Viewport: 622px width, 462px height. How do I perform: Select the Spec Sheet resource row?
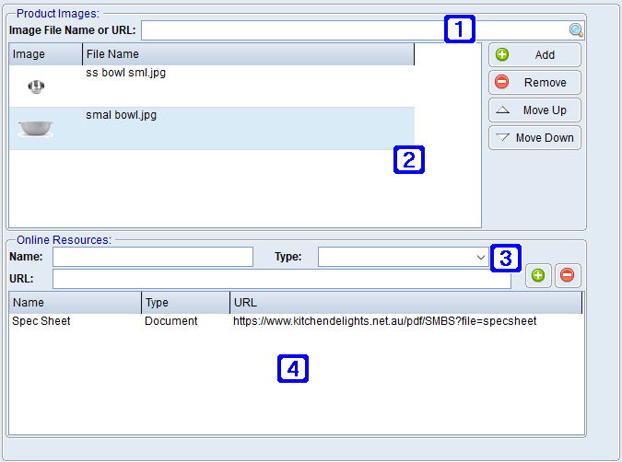pos(74,321)
